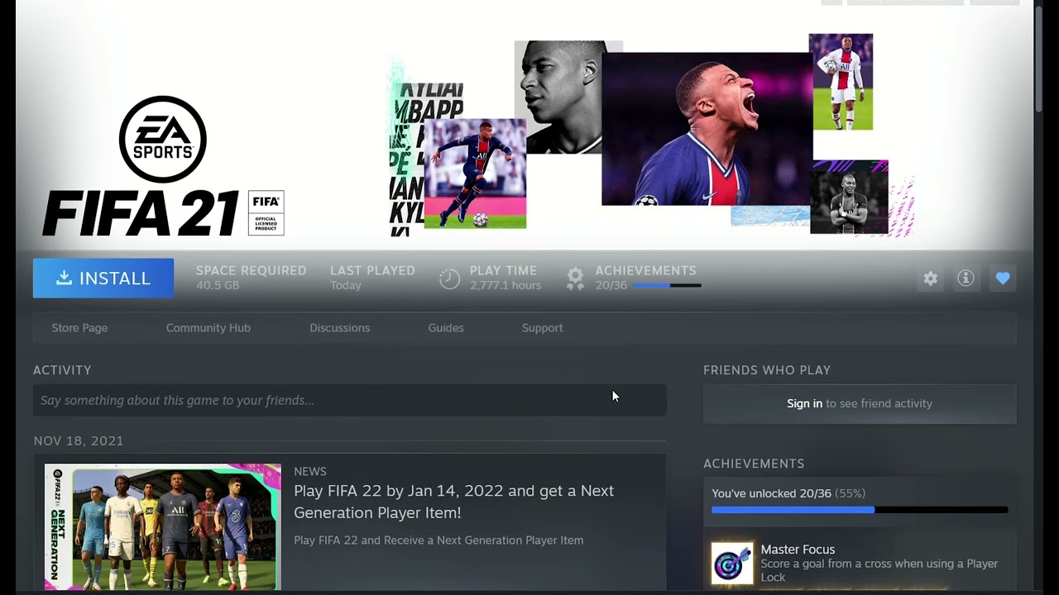Image resolution: width=1059 pixels, height=595 pixels.
Task: Click the activity status input field
Action: coord(350,400)
